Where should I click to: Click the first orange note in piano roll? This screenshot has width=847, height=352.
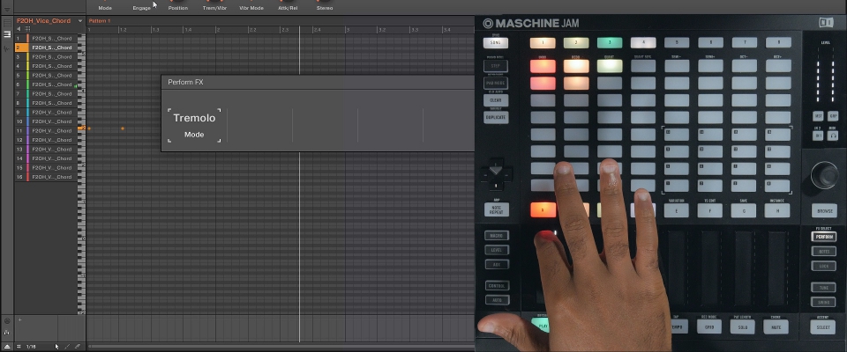coord(89,128)
